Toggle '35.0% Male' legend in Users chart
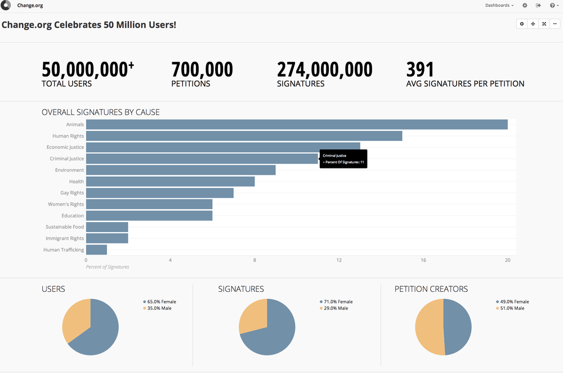This screenshot has height=373, width=563. coord(157,308)
